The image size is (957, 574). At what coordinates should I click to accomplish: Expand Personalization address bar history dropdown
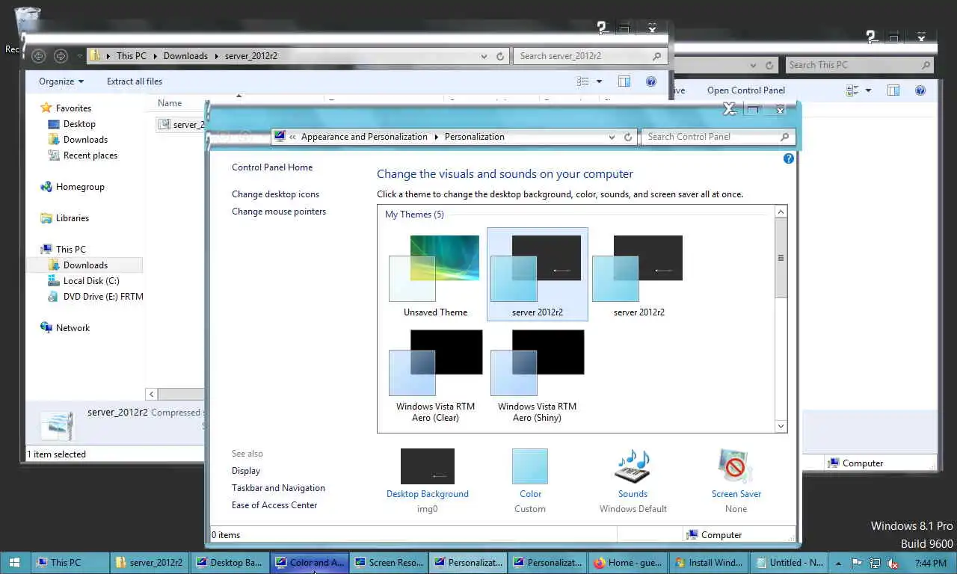pos(612,137)
